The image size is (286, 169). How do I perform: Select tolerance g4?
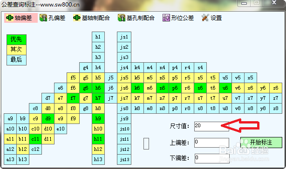pos(86,68)
